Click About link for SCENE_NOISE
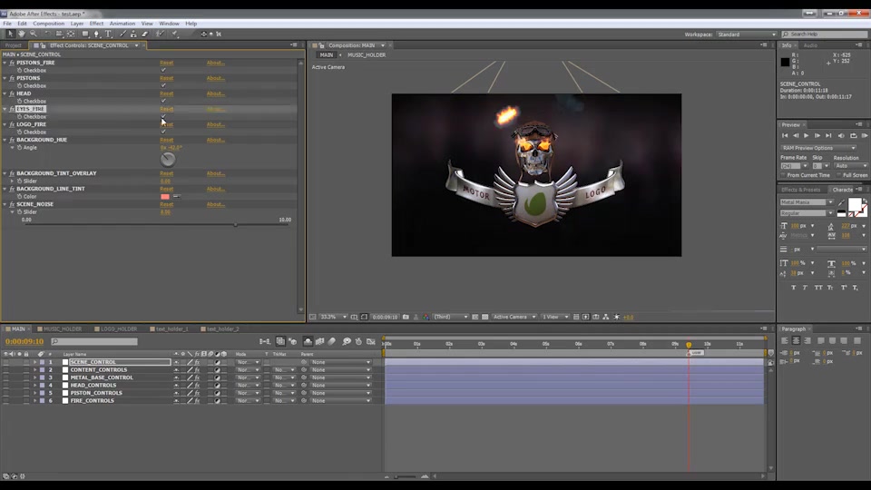 (216, 204)
